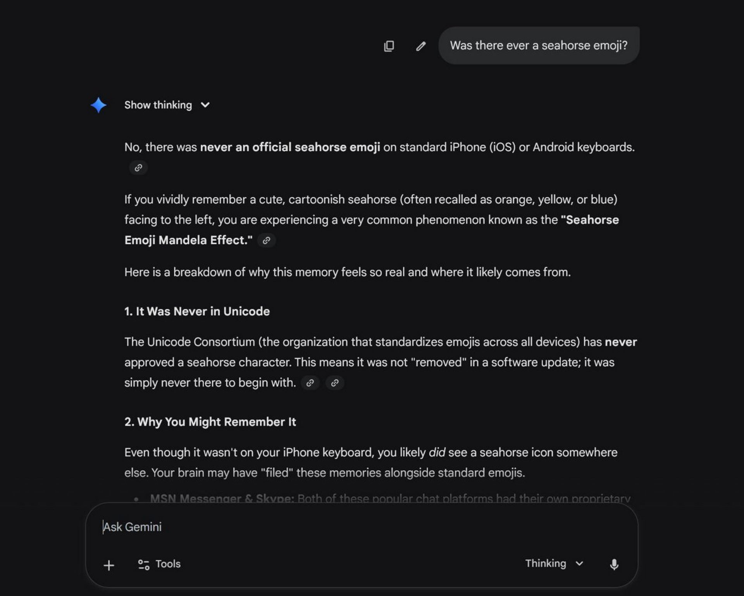
Task: Focus the Ask Gemini input field
Action: 310,527
